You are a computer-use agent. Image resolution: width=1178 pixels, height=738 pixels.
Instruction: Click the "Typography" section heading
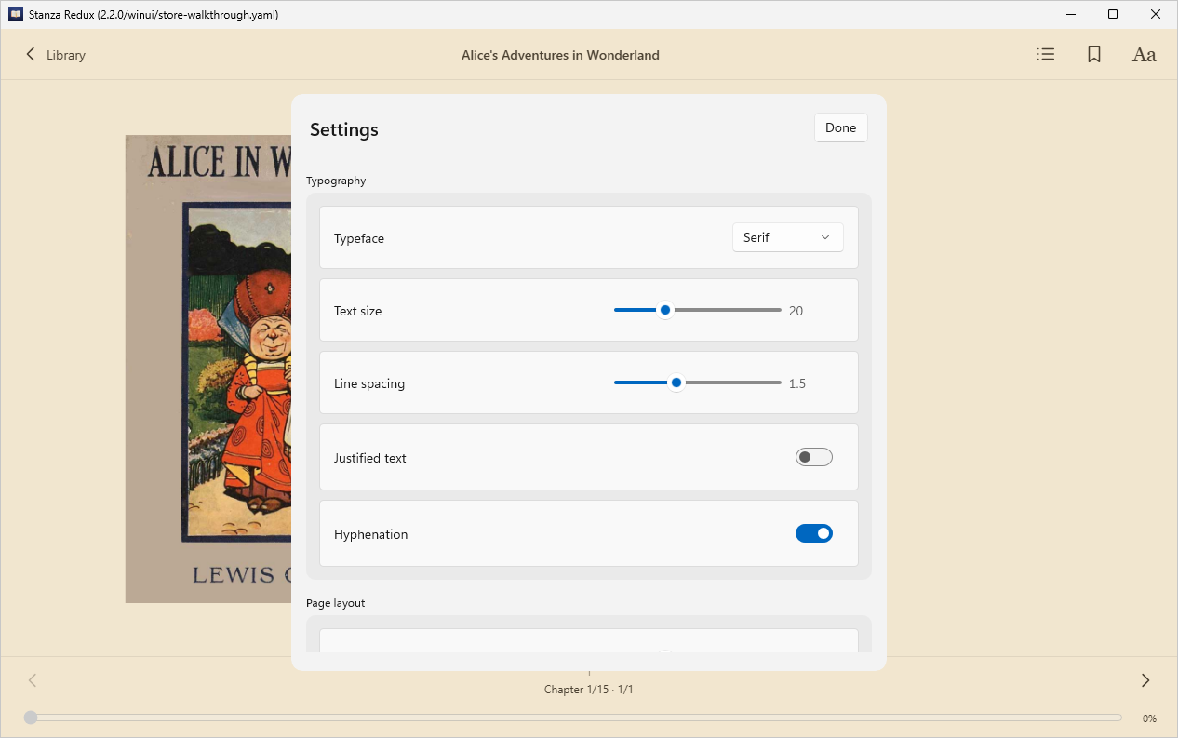click(x=336, y=181)
